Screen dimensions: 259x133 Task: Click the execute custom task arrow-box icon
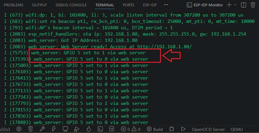112,129
